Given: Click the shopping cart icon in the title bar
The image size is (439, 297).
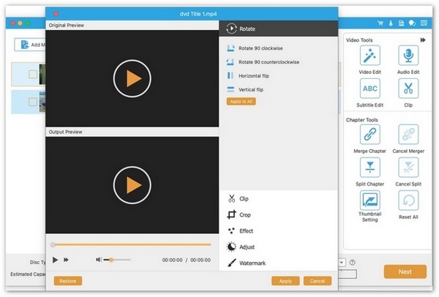Looking at the screenshot, I should 380,23.
